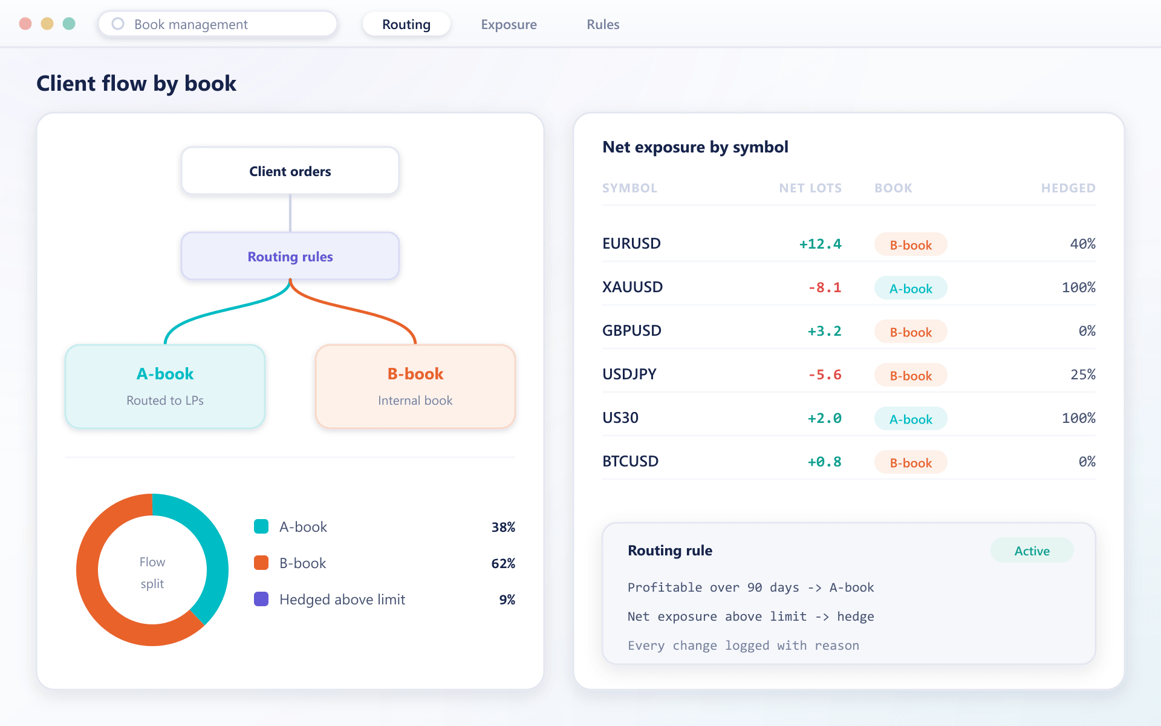Sort by the SYMBOL column header
The image size is (1161, 726).
coord(629,188)
